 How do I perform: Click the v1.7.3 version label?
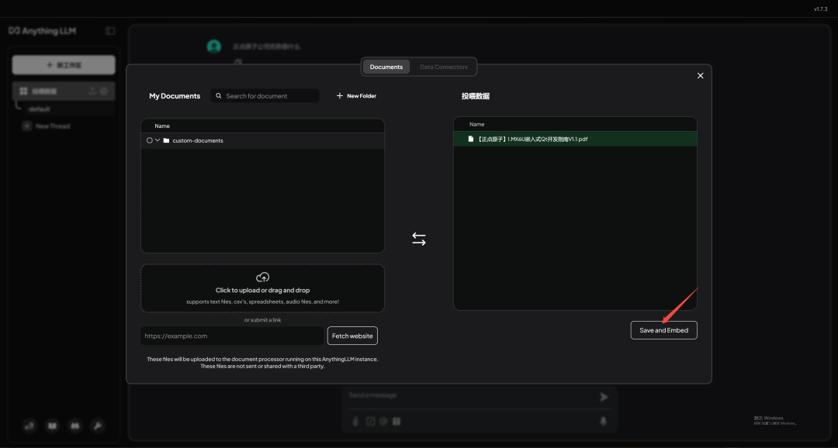[820, 9]
